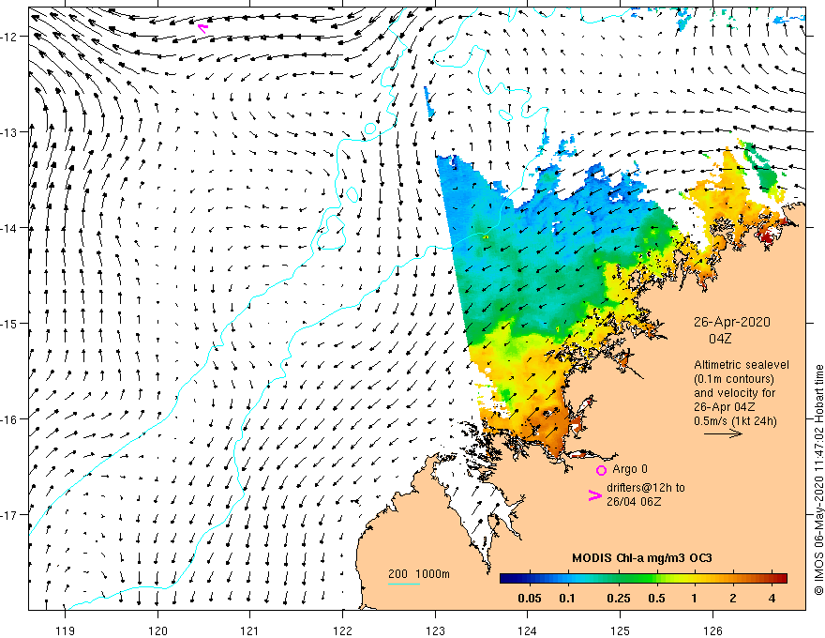825x638 pixels.
Task: Click the magenta drifter marker near -12 latitude
Action: pyautogui.click(x=202, y=28)
